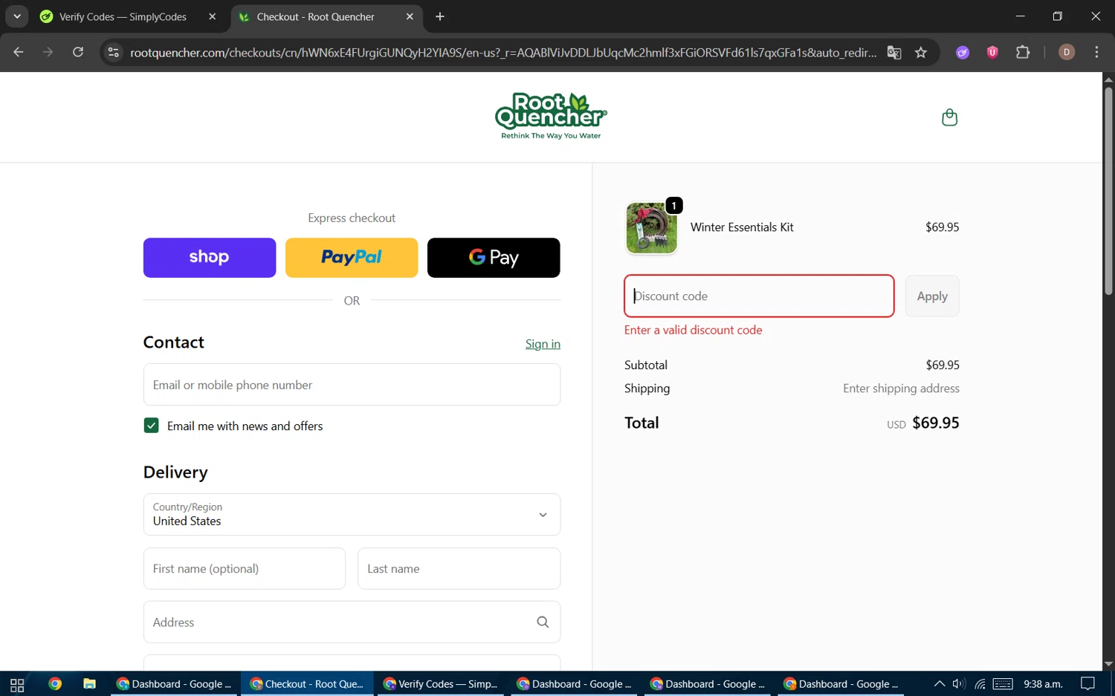Click the Sign in link
This screenshot has height=696, width=1115.
(543, 344)
